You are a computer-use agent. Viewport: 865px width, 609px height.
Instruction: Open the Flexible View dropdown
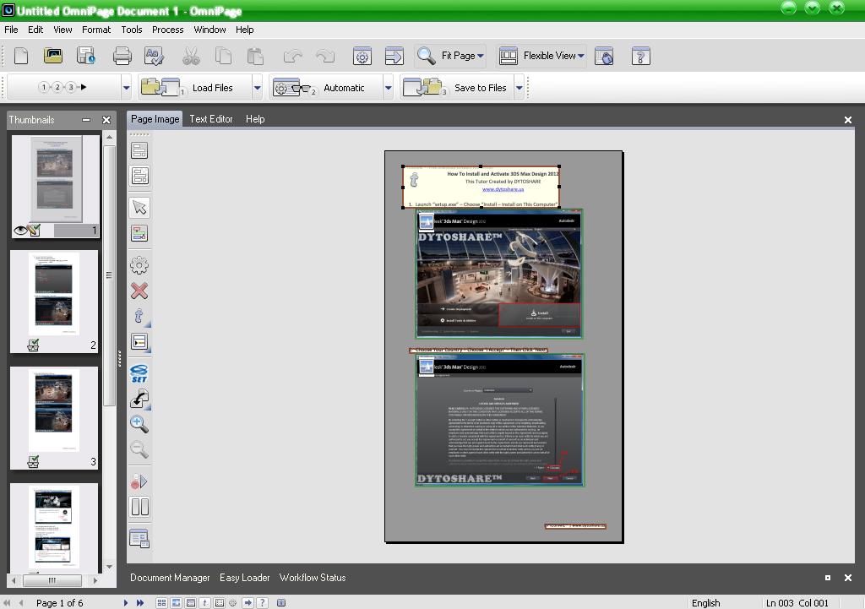point(581,56)
